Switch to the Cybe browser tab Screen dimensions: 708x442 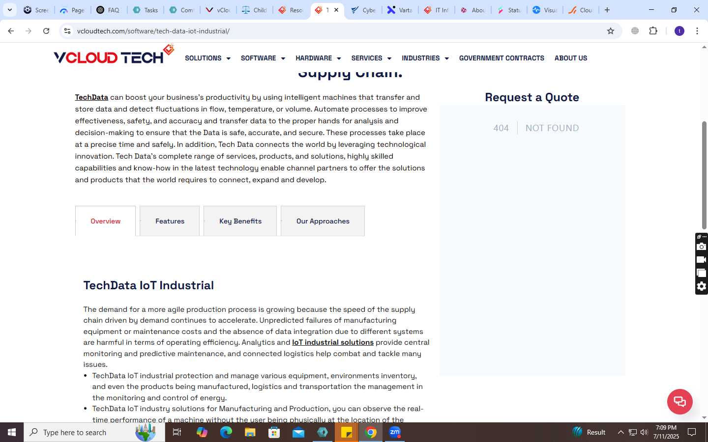364,10
